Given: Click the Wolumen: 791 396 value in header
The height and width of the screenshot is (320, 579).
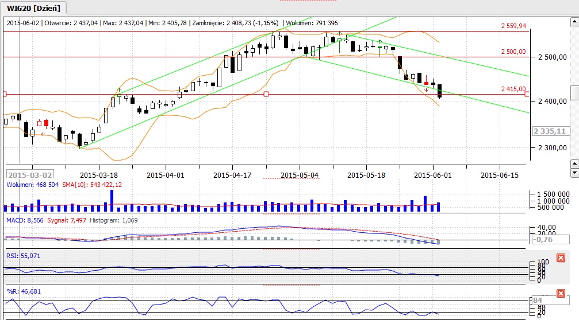Looking at the screenshot, I should pyautogui.click(x=312, y=23).
